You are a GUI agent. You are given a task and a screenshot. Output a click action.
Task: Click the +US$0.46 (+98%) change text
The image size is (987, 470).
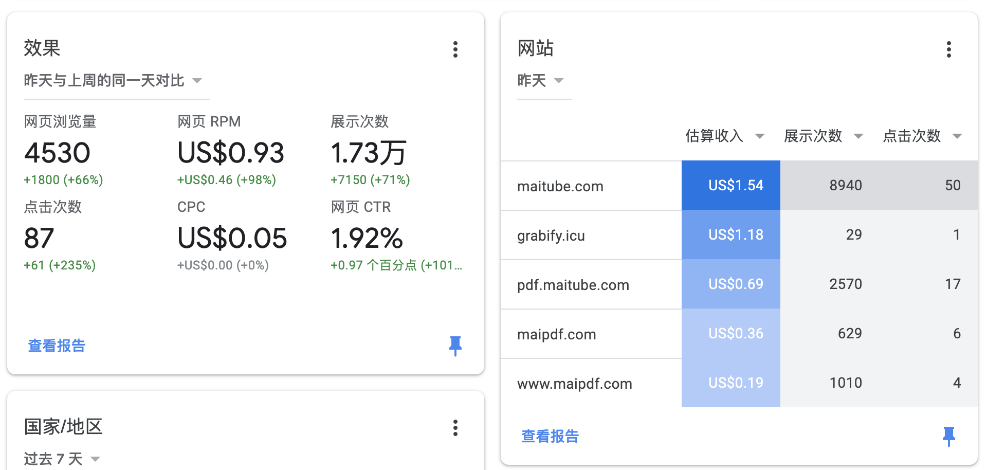(227, 180)
